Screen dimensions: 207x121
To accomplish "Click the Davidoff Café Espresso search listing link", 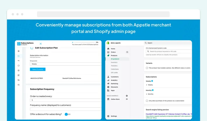I will pyautogui.click(x=169, y=114).
